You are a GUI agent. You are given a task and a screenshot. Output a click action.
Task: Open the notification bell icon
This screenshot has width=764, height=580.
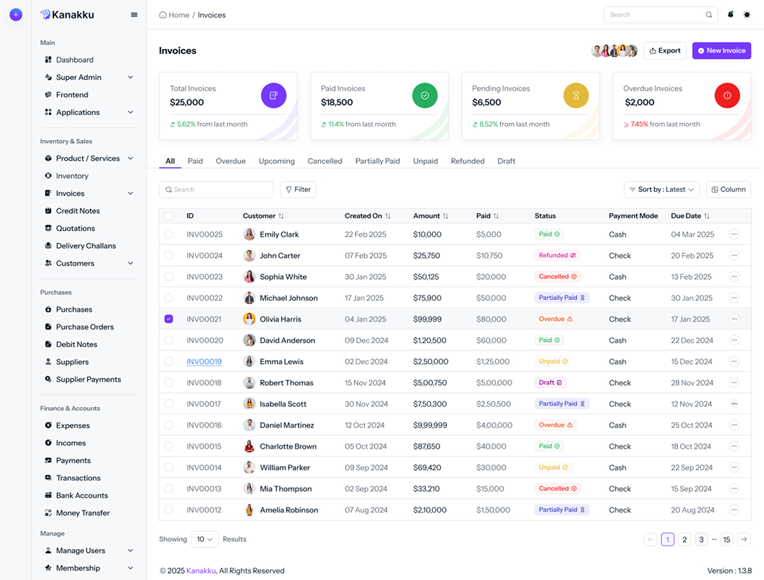pyautogui.click(x=730, y=14)
